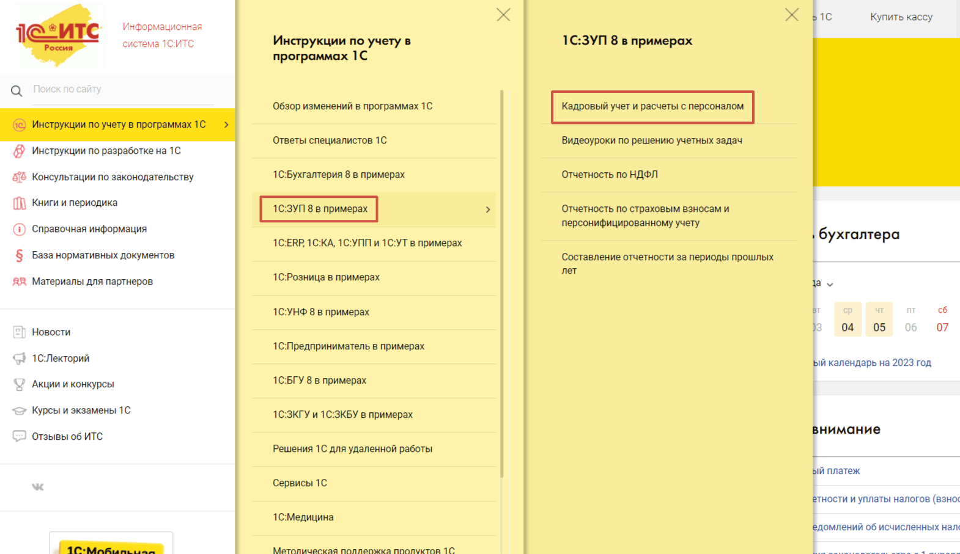Viewport: 960px width, 554px height.
Task: Click newspaper icon next to Новости
Action: (19, 332)
